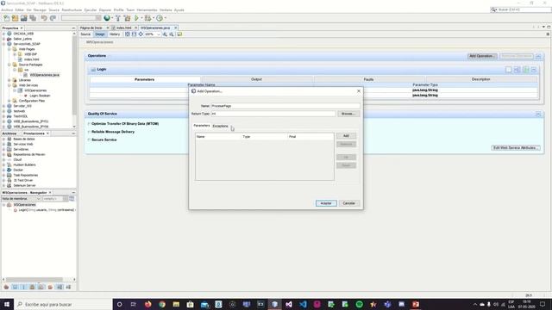Click the fit diagram icon beside History
The image size is (552, 310).
coord(128,34)
